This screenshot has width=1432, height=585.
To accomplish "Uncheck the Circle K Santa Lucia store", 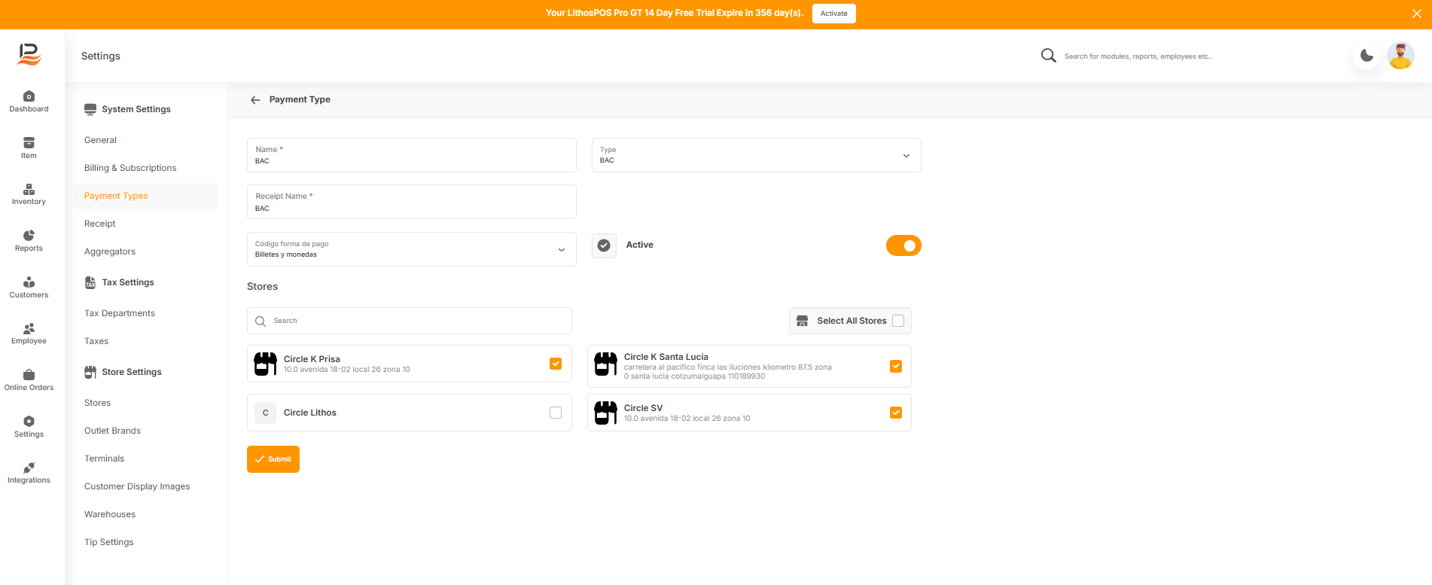I will pos(896,366).
